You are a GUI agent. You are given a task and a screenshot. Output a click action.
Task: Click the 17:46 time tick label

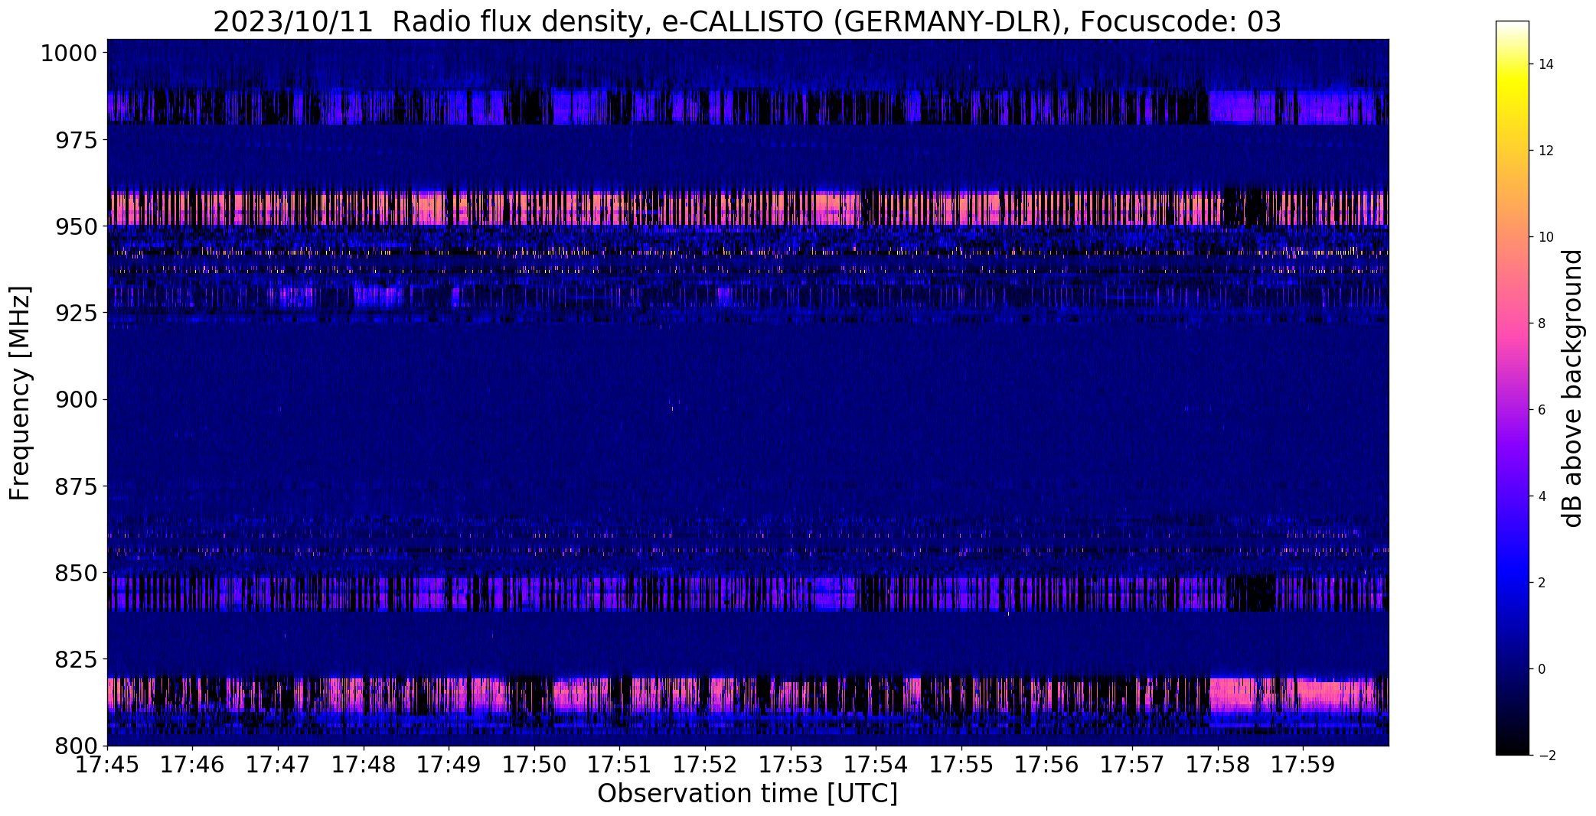193,765
